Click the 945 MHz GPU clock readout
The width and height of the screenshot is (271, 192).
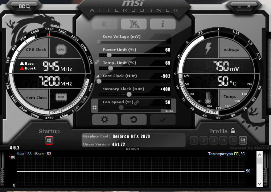[57, 67]
